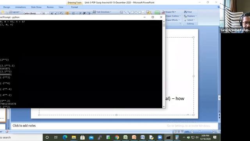Open Shape Fill dropdown
This screenshot has height=141, width=250.
pos(169,12)
